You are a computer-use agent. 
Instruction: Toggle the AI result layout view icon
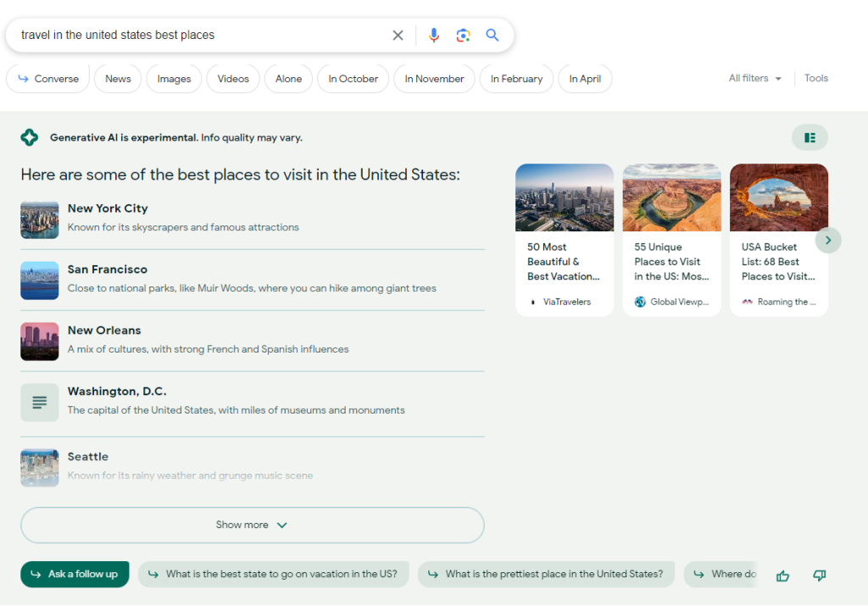[810, 137]
